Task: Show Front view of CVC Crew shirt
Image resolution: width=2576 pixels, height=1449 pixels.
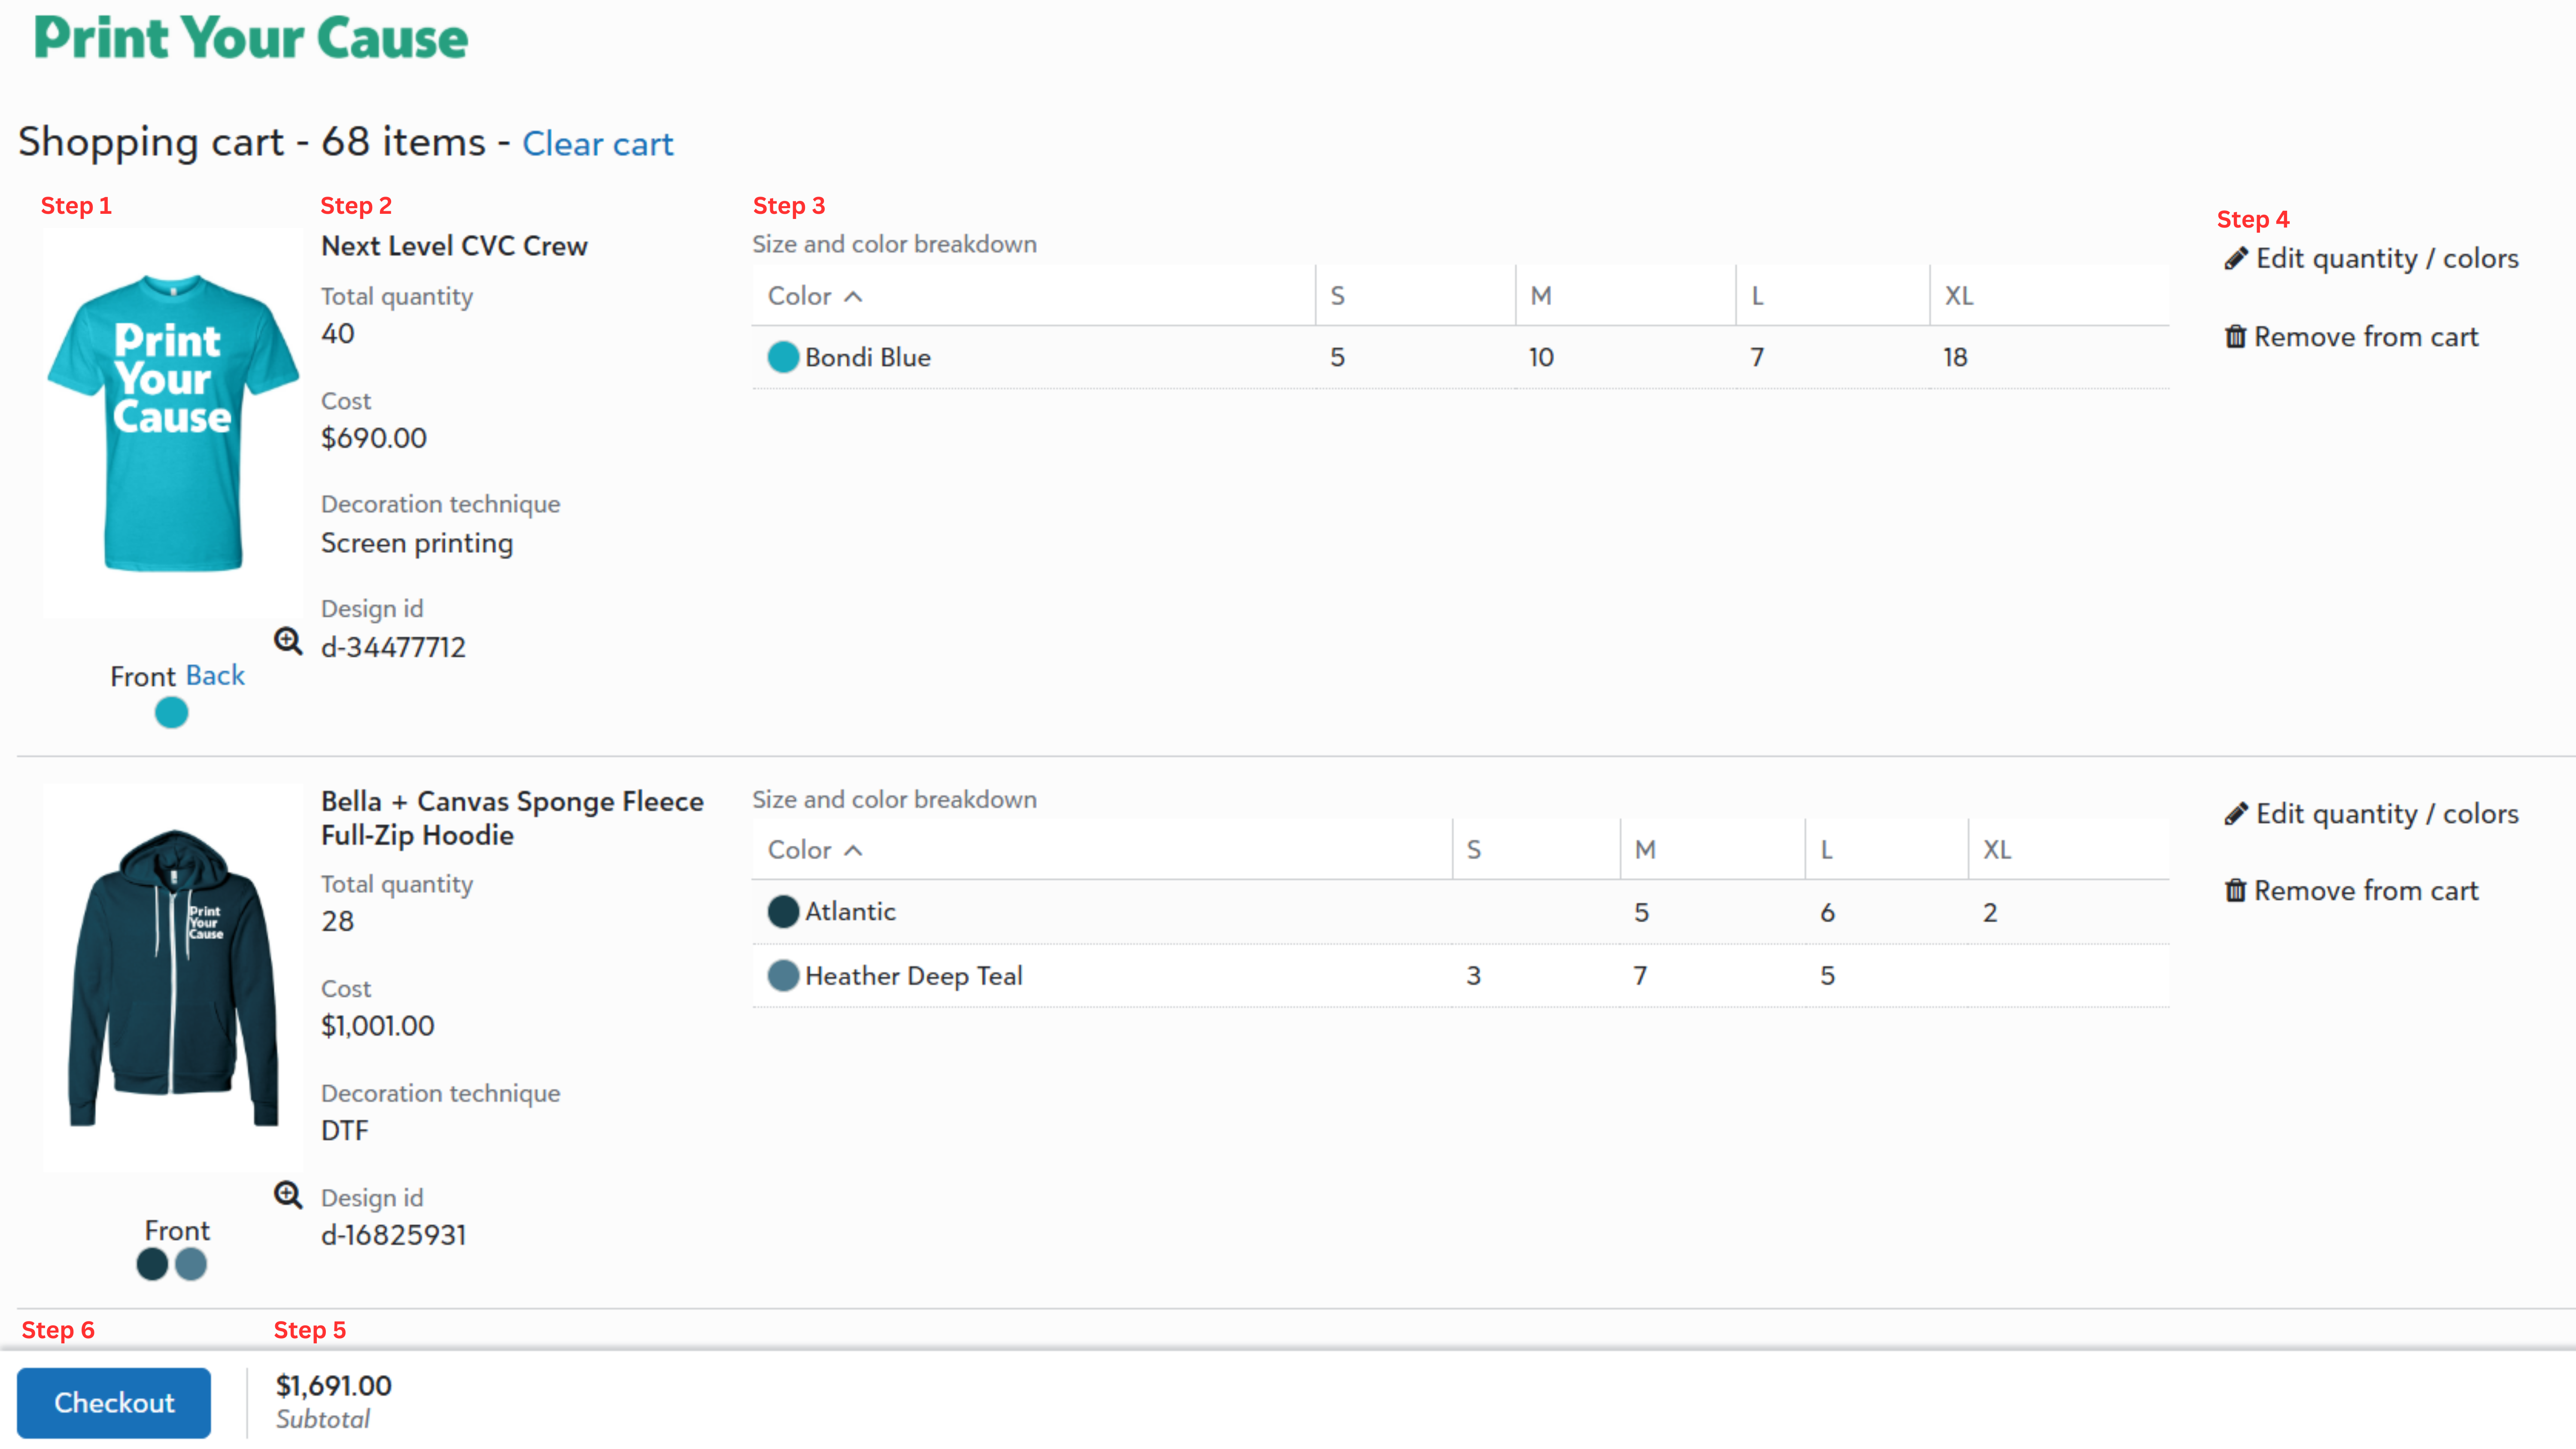Action: click(x=142, y=677)
